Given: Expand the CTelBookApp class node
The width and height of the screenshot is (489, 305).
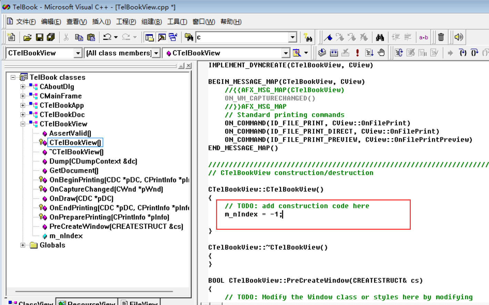Looking at the screenshot, I should click(x=23, y=105).
